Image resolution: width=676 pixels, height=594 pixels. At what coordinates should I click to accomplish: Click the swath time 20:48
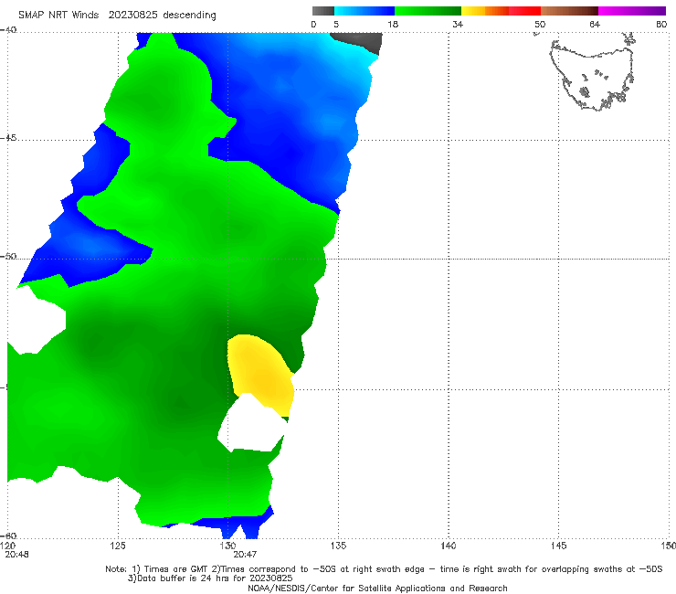pyautogui.click(x=16, y=555)
